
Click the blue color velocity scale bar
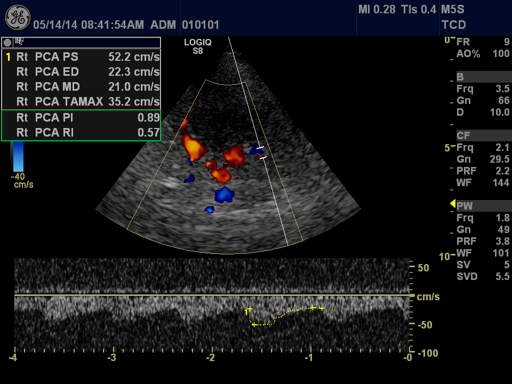(18, 156)
